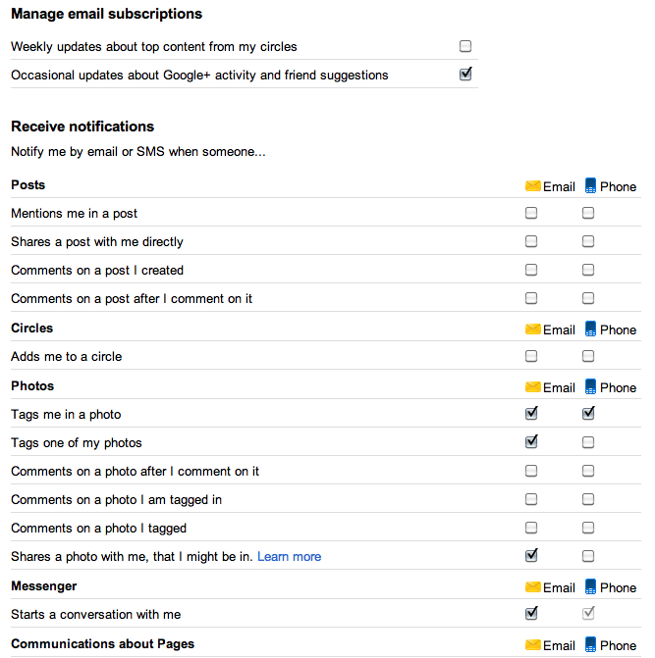This screenshot has width=655, height=658.
Task: Enable email for Mentions me in a post
Action: point(531,213)
